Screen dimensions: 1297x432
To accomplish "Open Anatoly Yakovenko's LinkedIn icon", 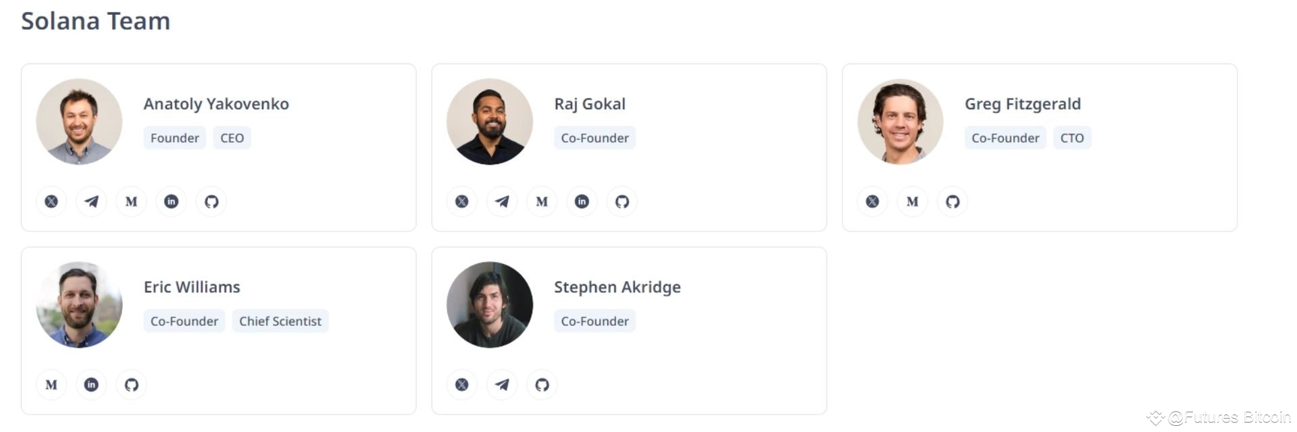I will point(171,201).
